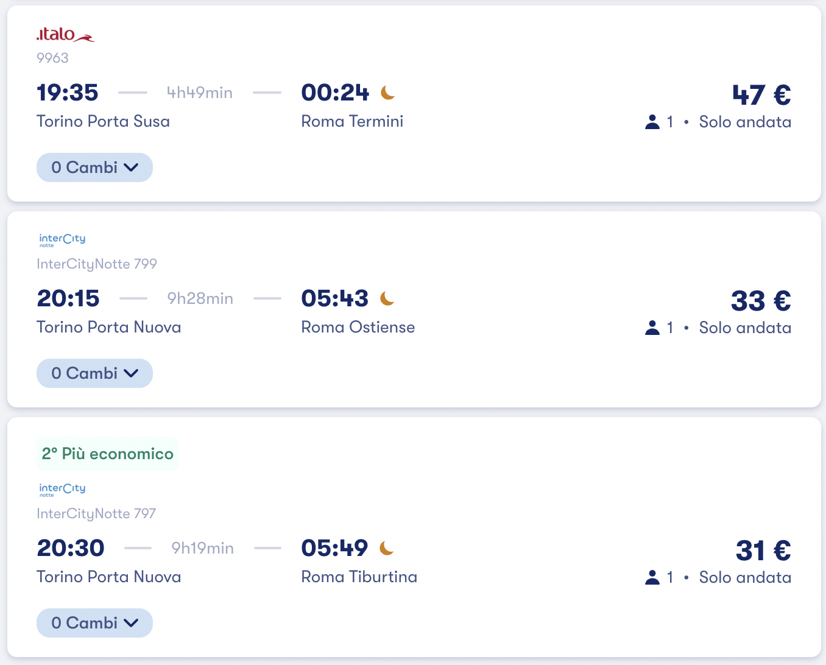
Task: Click the InterCity Notte 799 logo
Action: [x=62, y=240]
